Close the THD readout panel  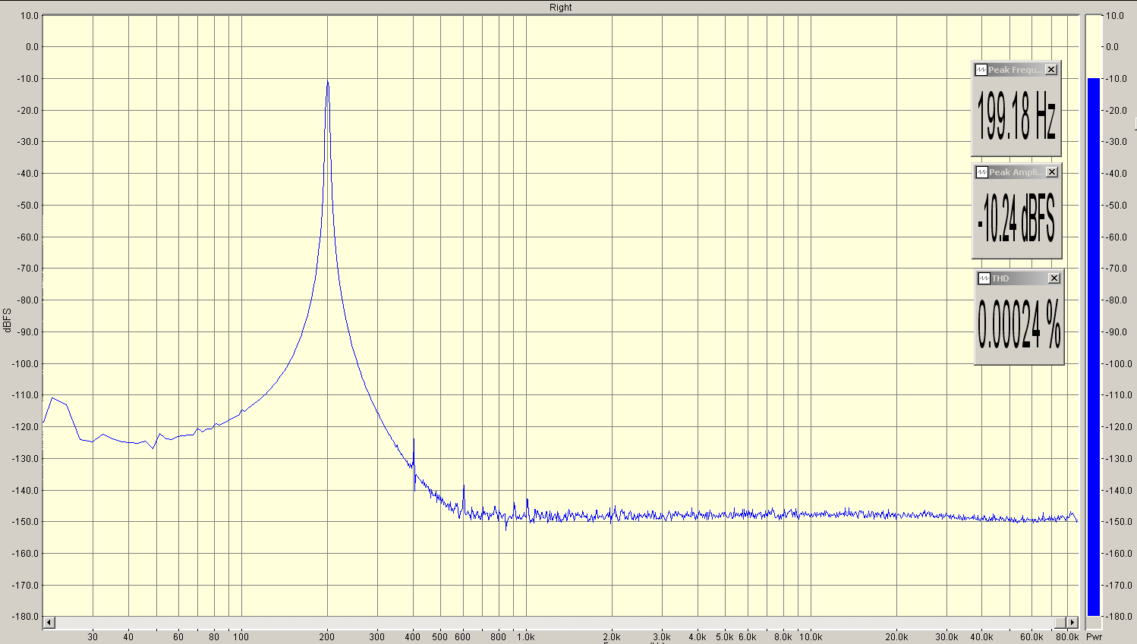[x=1054, y=278]
